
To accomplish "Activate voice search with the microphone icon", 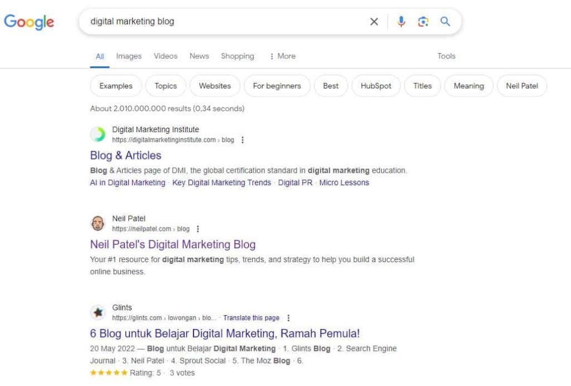I will pos(400,22).
